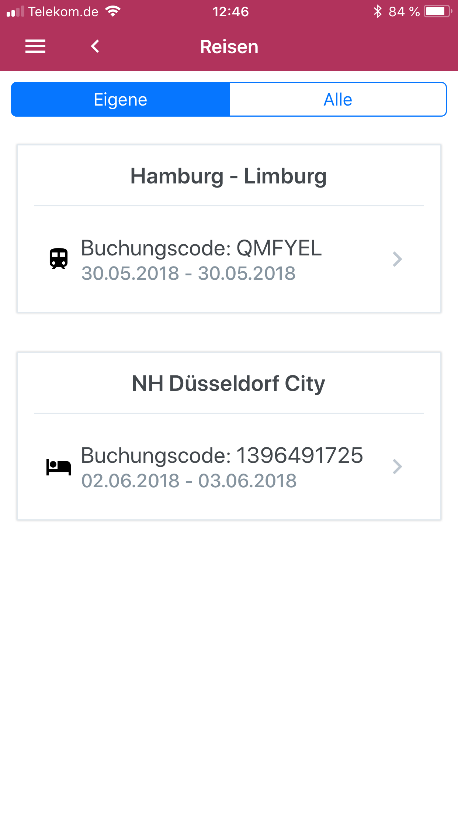458x815 pixels.
Task: Tap the cellular signal bars indicator
Action: [15, 11]
